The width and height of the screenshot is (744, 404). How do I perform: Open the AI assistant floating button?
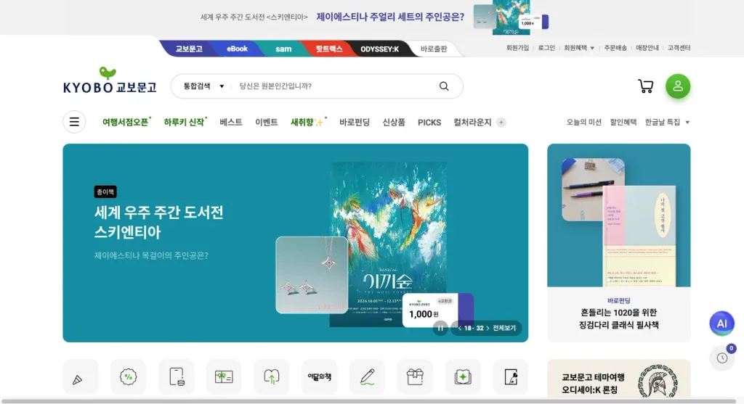coord(721,323)
